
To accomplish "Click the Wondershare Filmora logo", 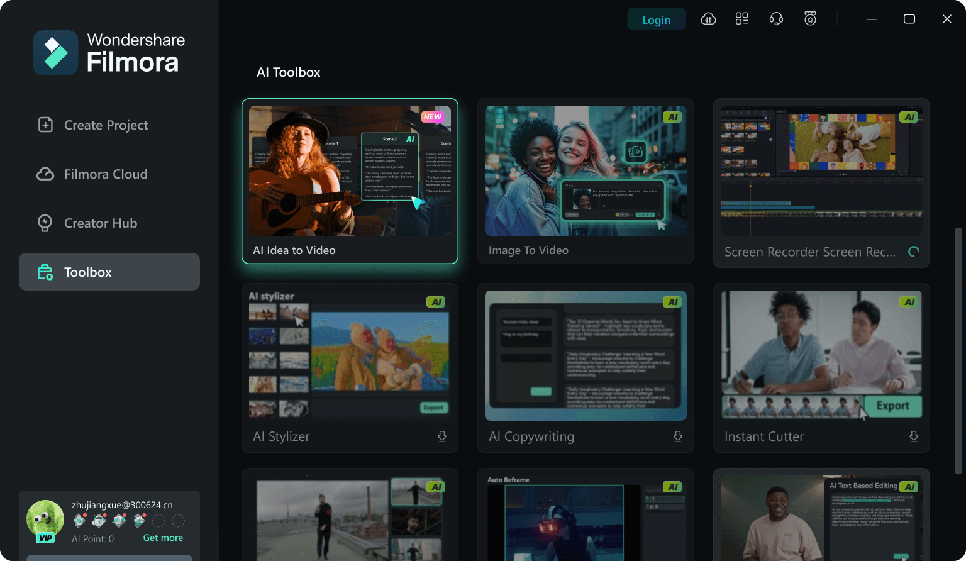I will 109,53.
